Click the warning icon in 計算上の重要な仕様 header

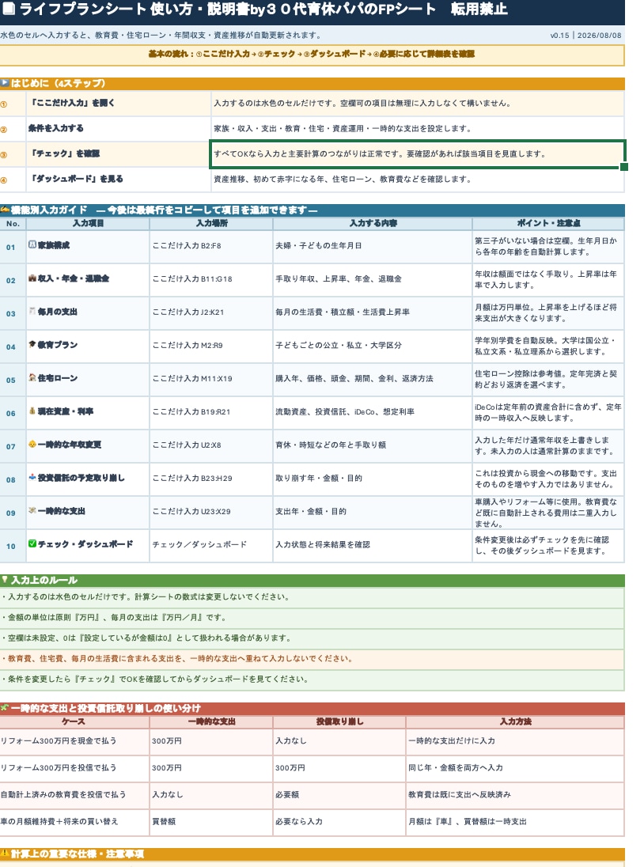point(5,854)
